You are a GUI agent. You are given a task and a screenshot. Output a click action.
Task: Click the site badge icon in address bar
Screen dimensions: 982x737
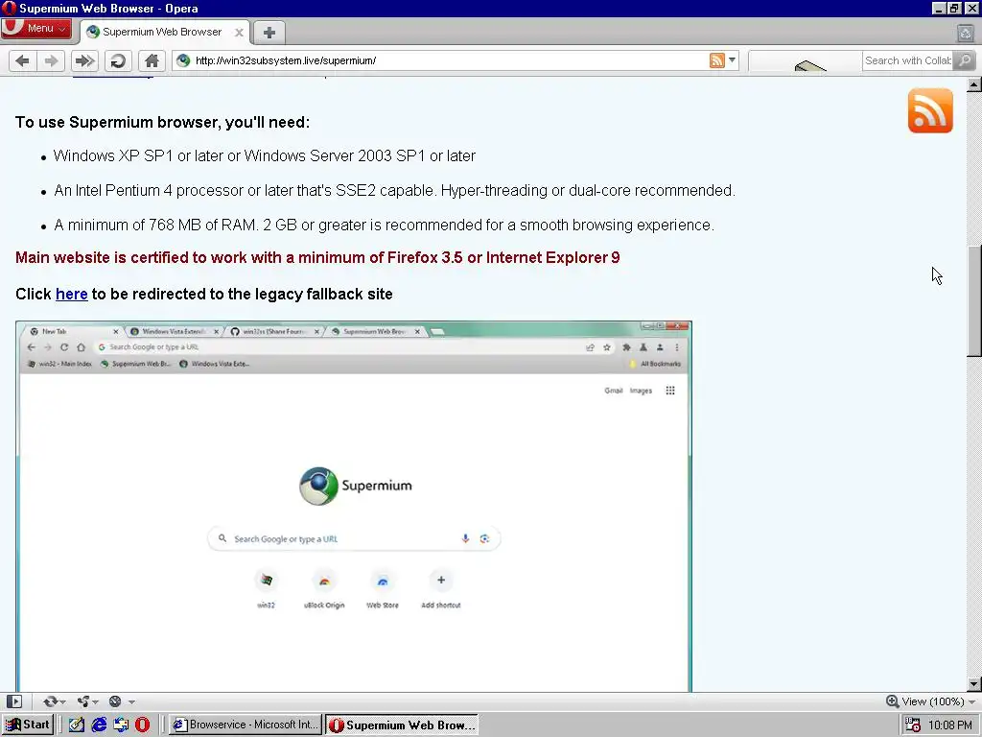tap(183, 60)
